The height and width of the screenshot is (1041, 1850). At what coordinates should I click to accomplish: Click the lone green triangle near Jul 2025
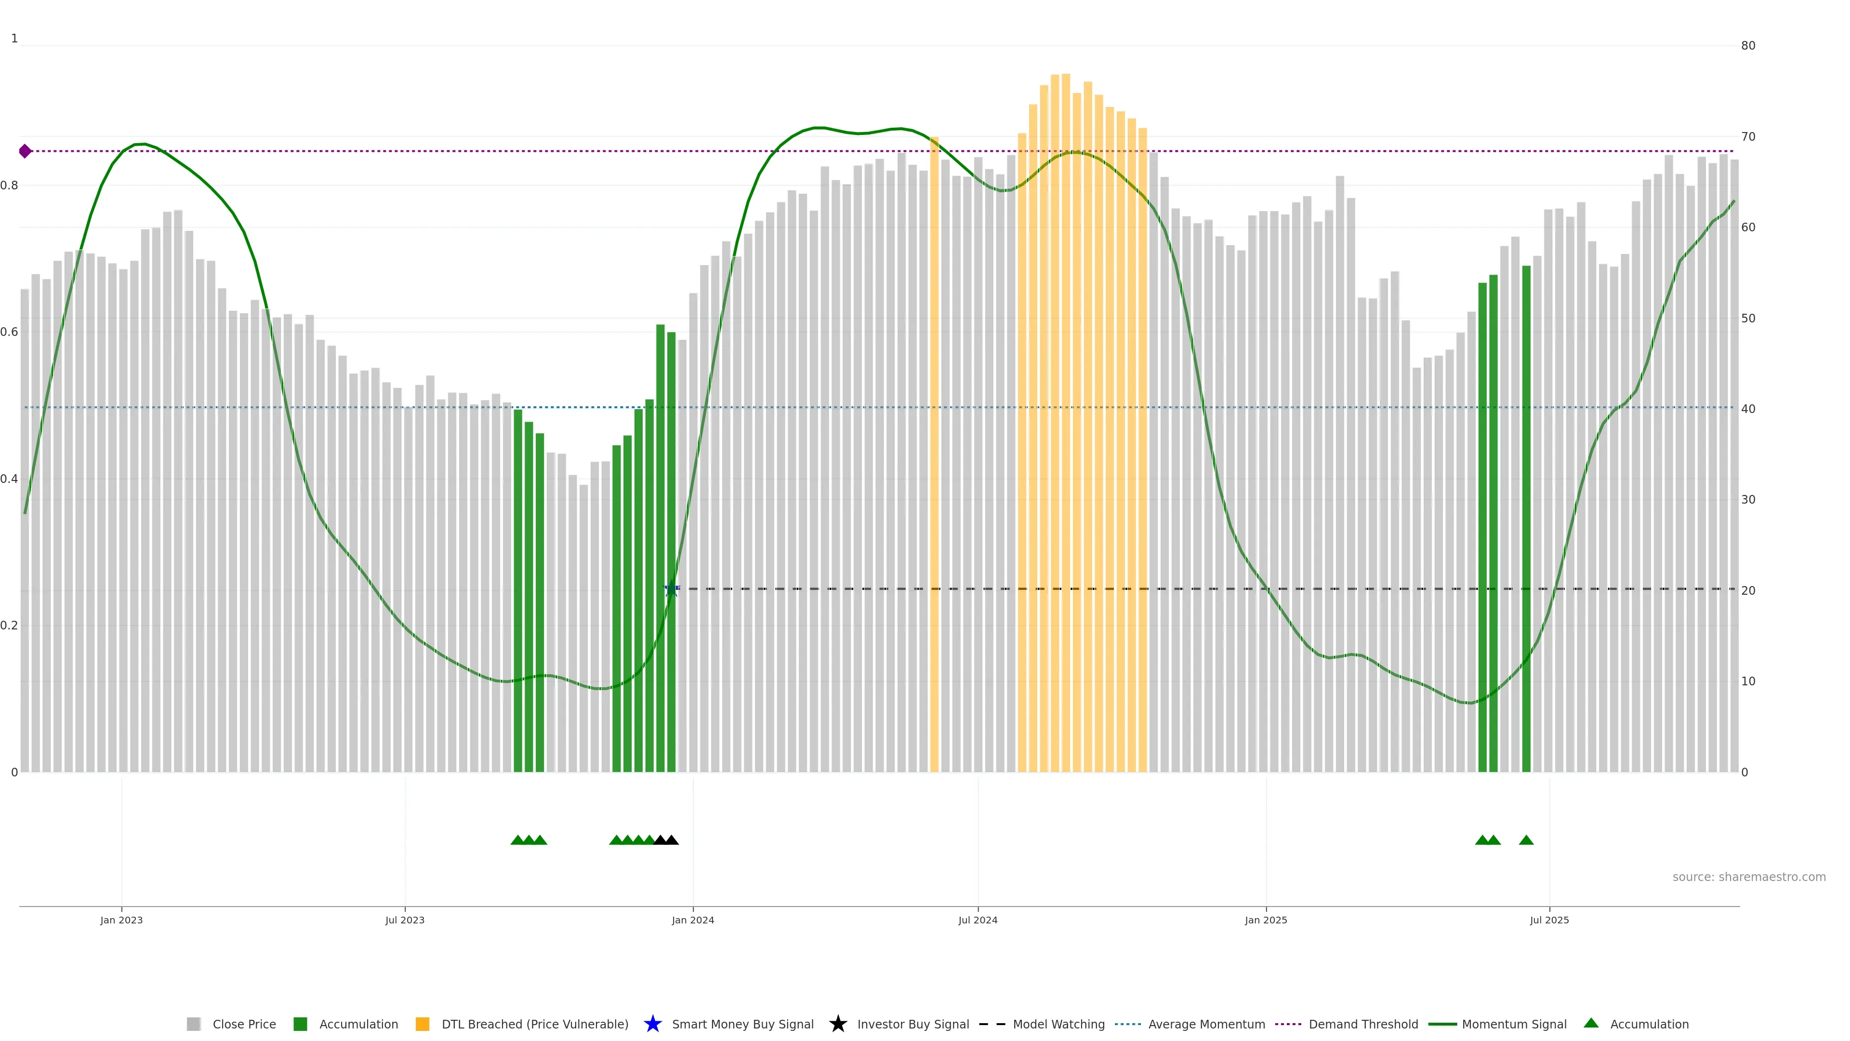[1526, 840]
